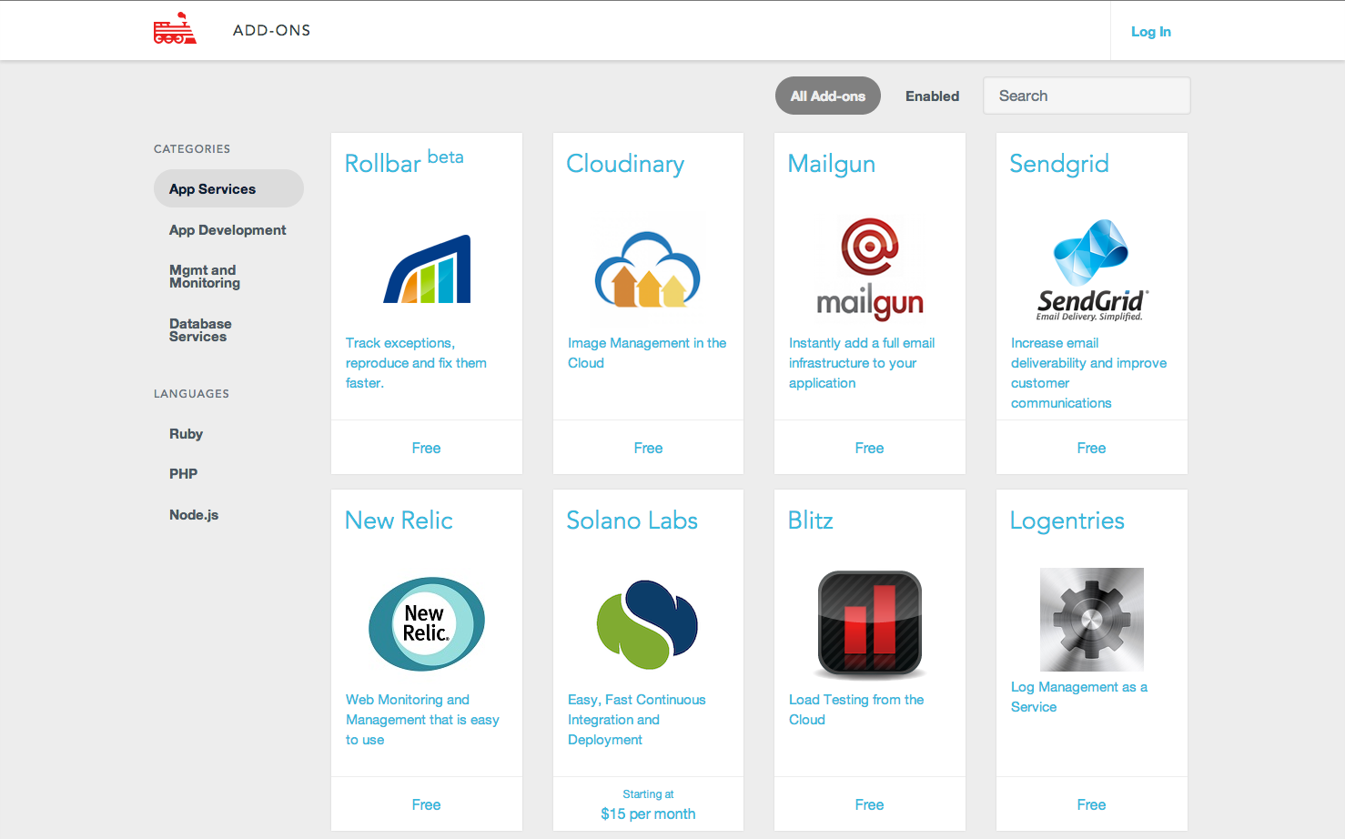Choose the Mgmt and Monitoring category
This screenshot has height=839, width=1345.
[205, 277]
